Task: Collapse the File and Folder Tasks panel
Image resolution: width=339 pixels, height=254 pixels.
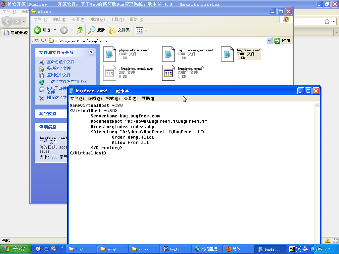Action: [x=91, y=52]
